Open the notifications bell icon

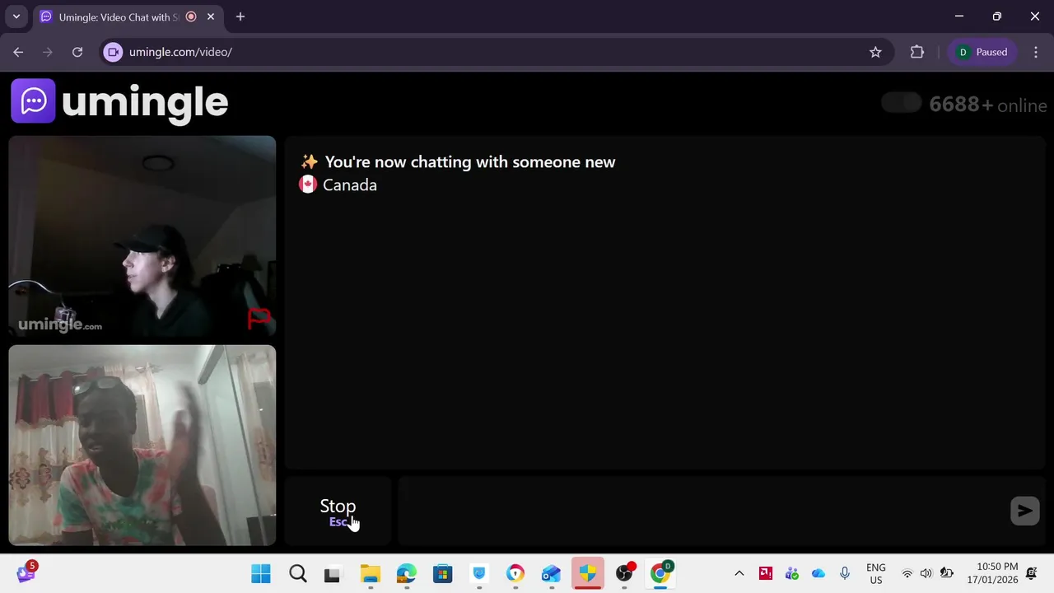click(x=1032, y=574)
